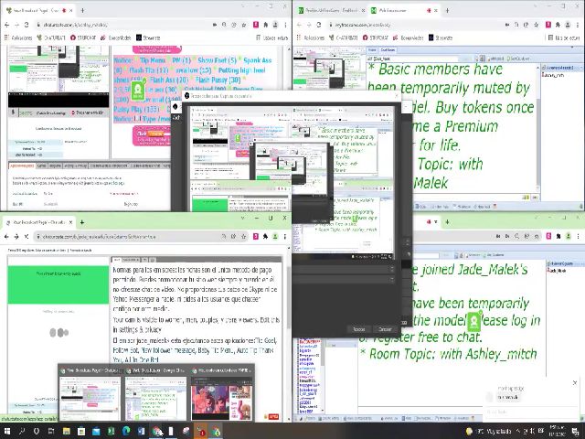Switch to first tab in top-right Chrome window
This screenshot has width=585, height=439.
point(332,10)
